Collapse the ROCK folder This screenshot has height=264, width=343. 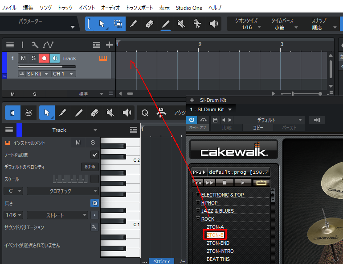pos(198,218)
